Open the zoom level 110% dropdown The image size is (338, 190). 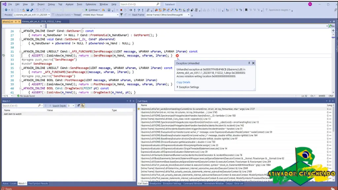[12, 96]
